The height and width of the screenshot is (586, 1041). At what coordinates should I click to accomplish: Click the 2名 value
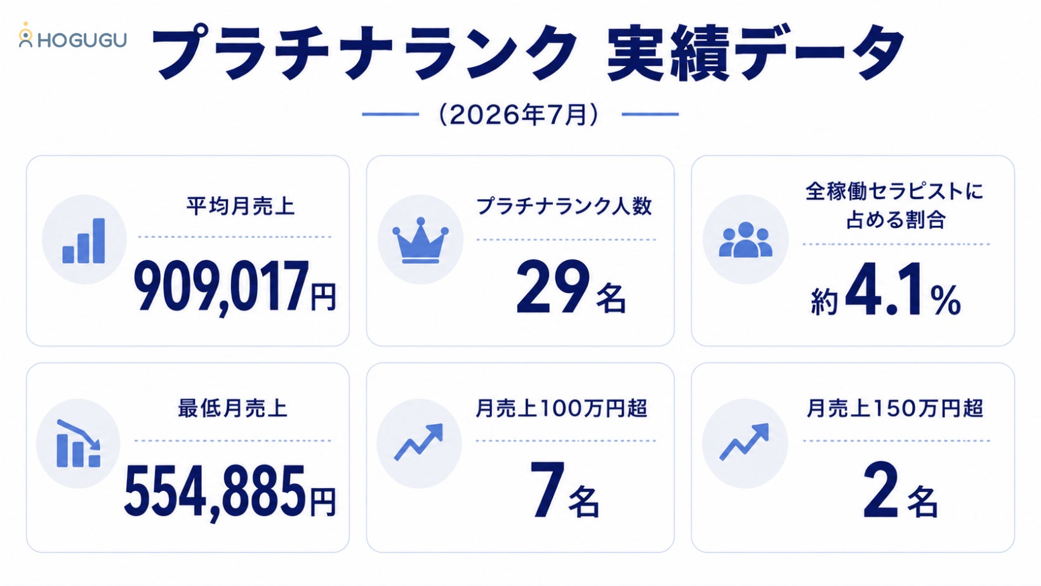pos(900,490)
